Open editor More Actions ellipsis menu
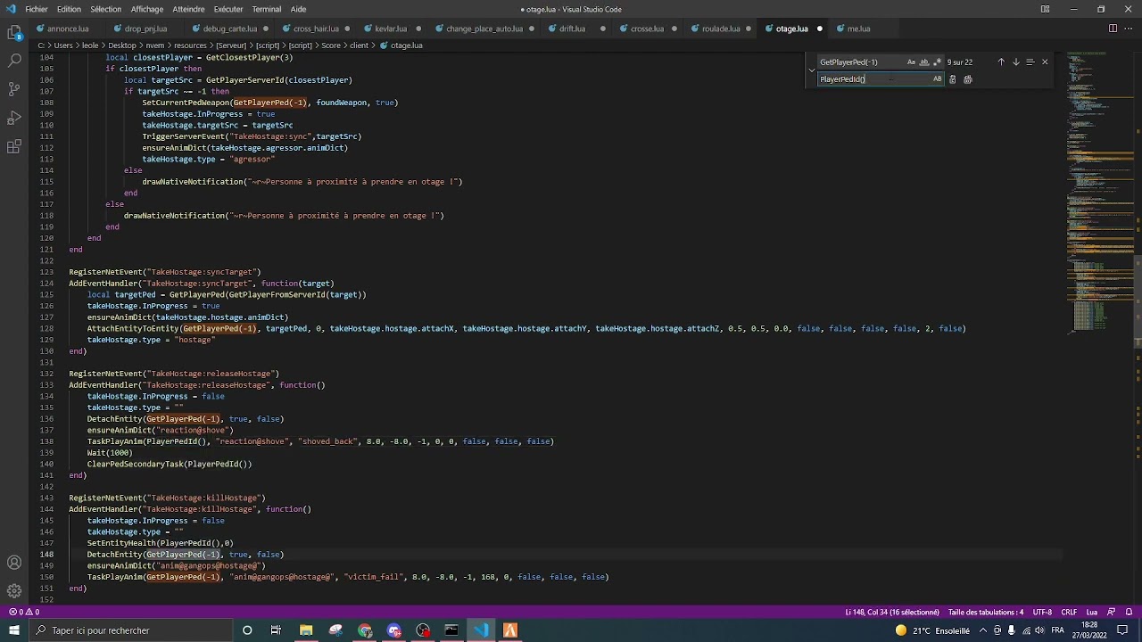 click(1129, 29)
